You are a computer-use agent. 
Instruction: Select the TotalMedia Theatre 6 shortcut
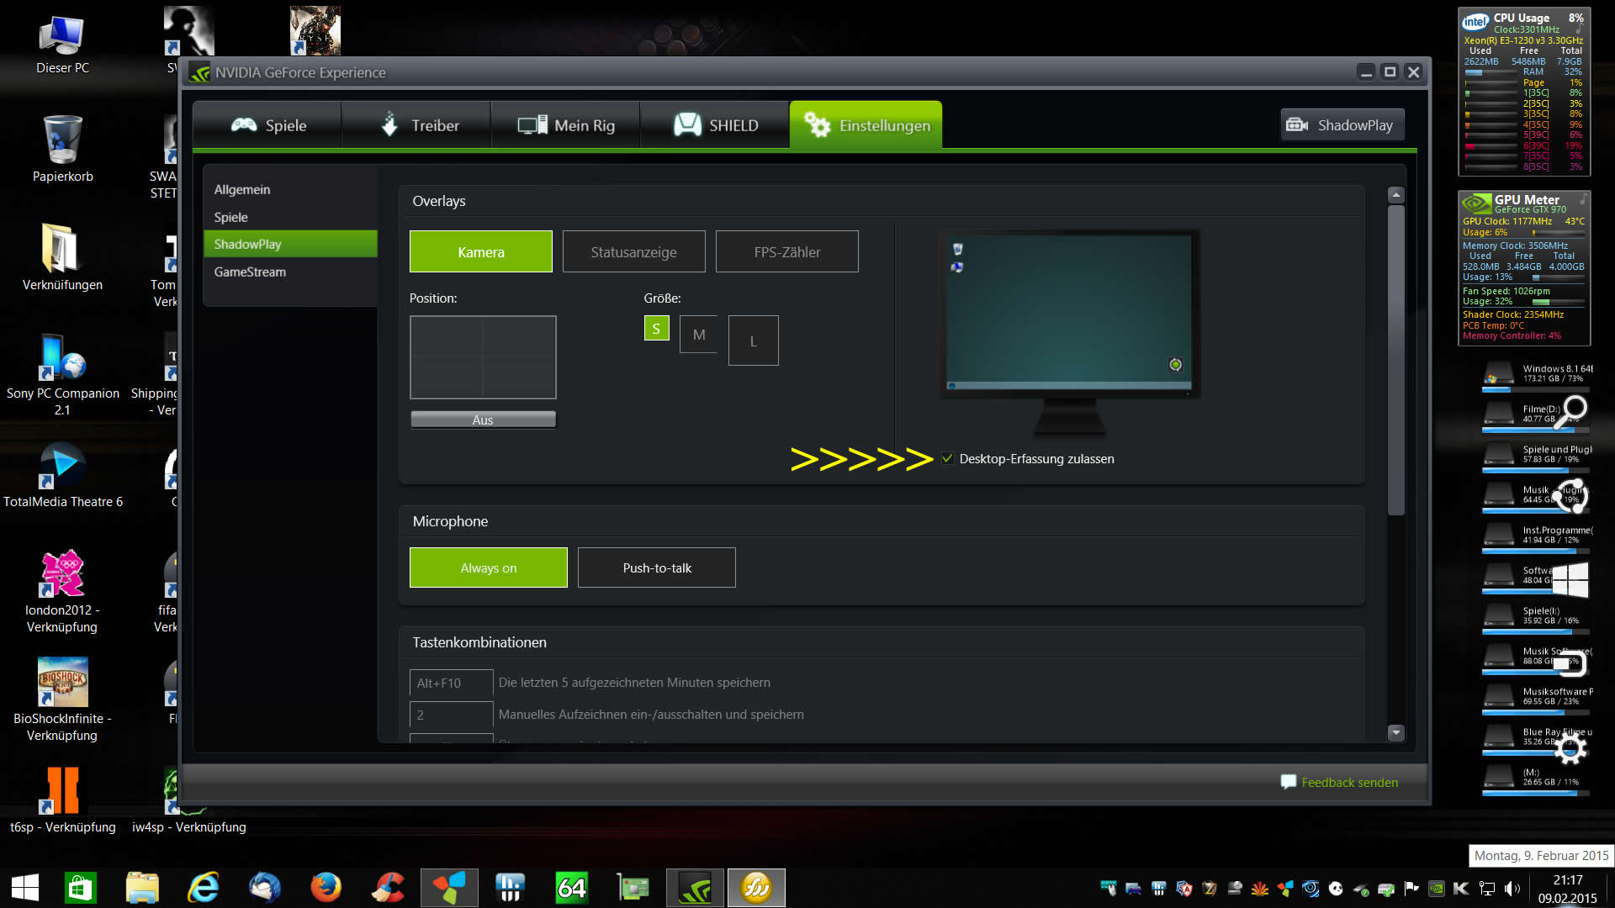(x=62, y=475)
